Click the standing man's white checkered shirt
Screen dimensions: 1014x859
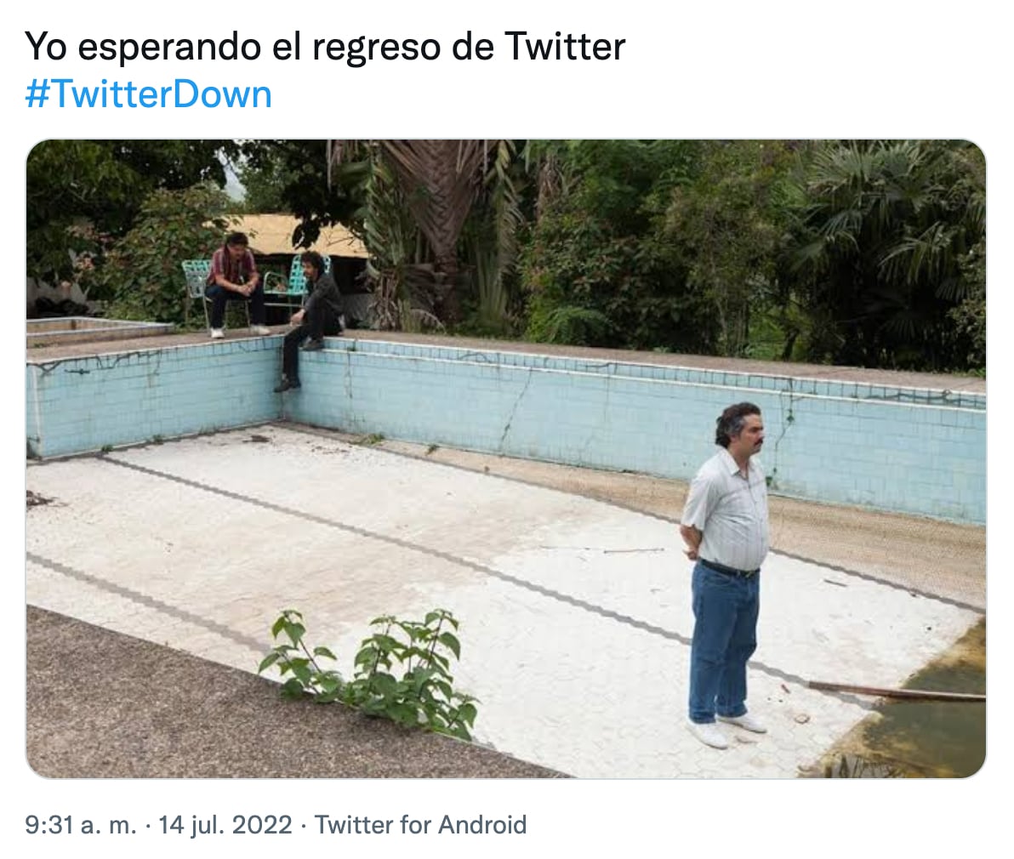727,510
